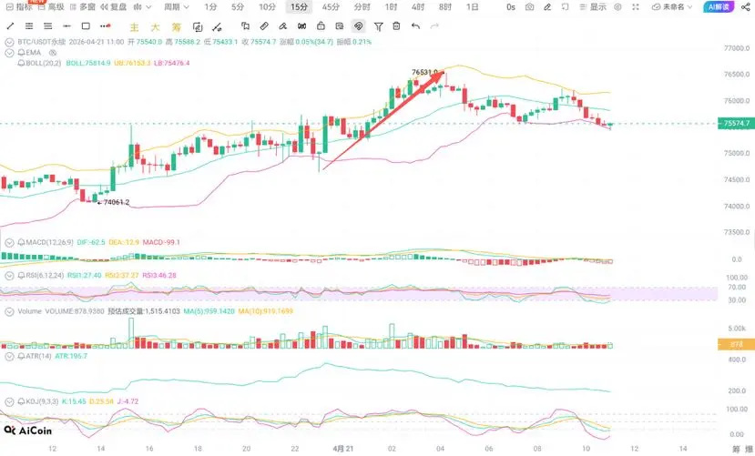
Task: Open more drawing tools with the dots icon
Action: point(106,26)
